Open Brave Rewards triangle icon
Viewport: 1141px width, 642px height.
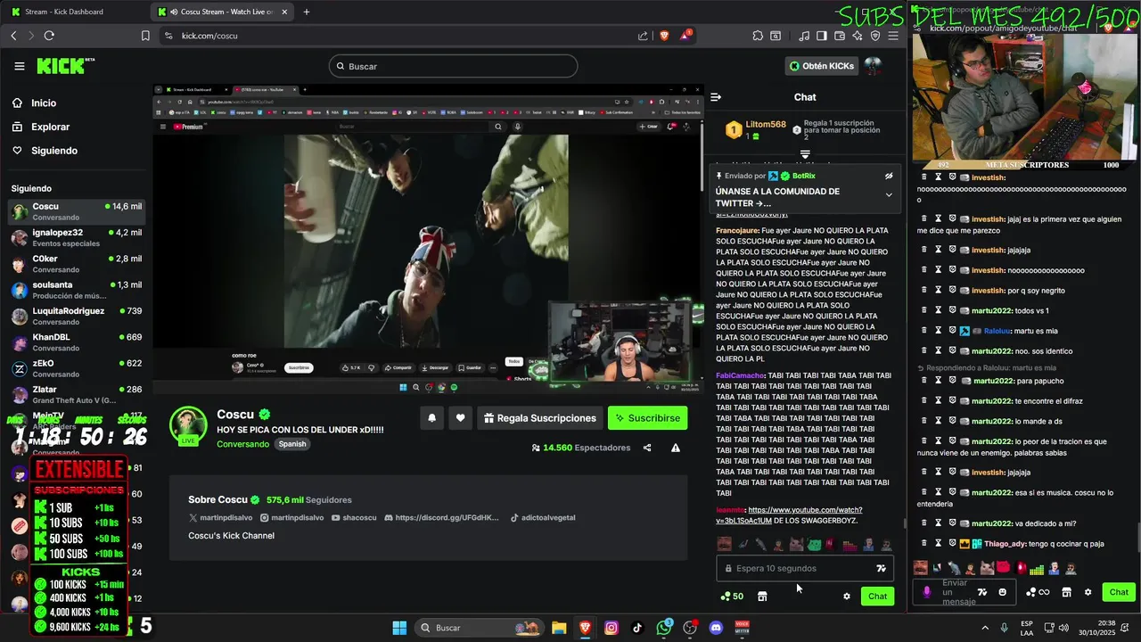click(x=685, y=36)
